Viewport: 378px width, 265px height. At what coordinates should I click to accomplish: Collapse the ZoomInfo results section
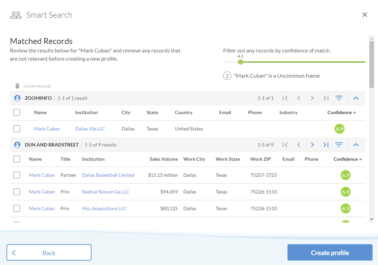(356, 98)
